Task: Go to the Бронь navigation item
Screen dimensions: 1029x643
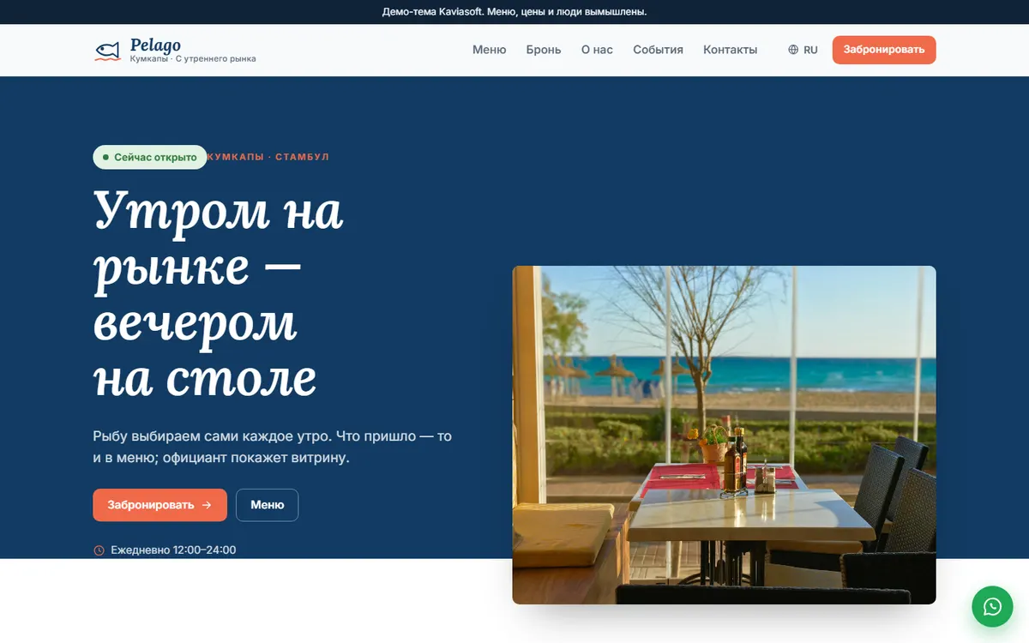Action: point(544,50)
